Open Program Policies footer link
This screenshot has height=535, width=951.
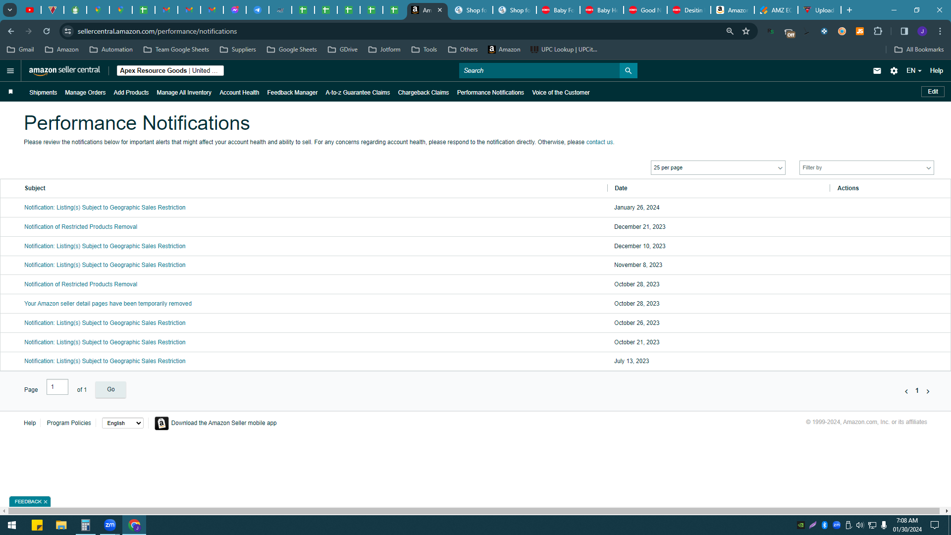[69, 423]
